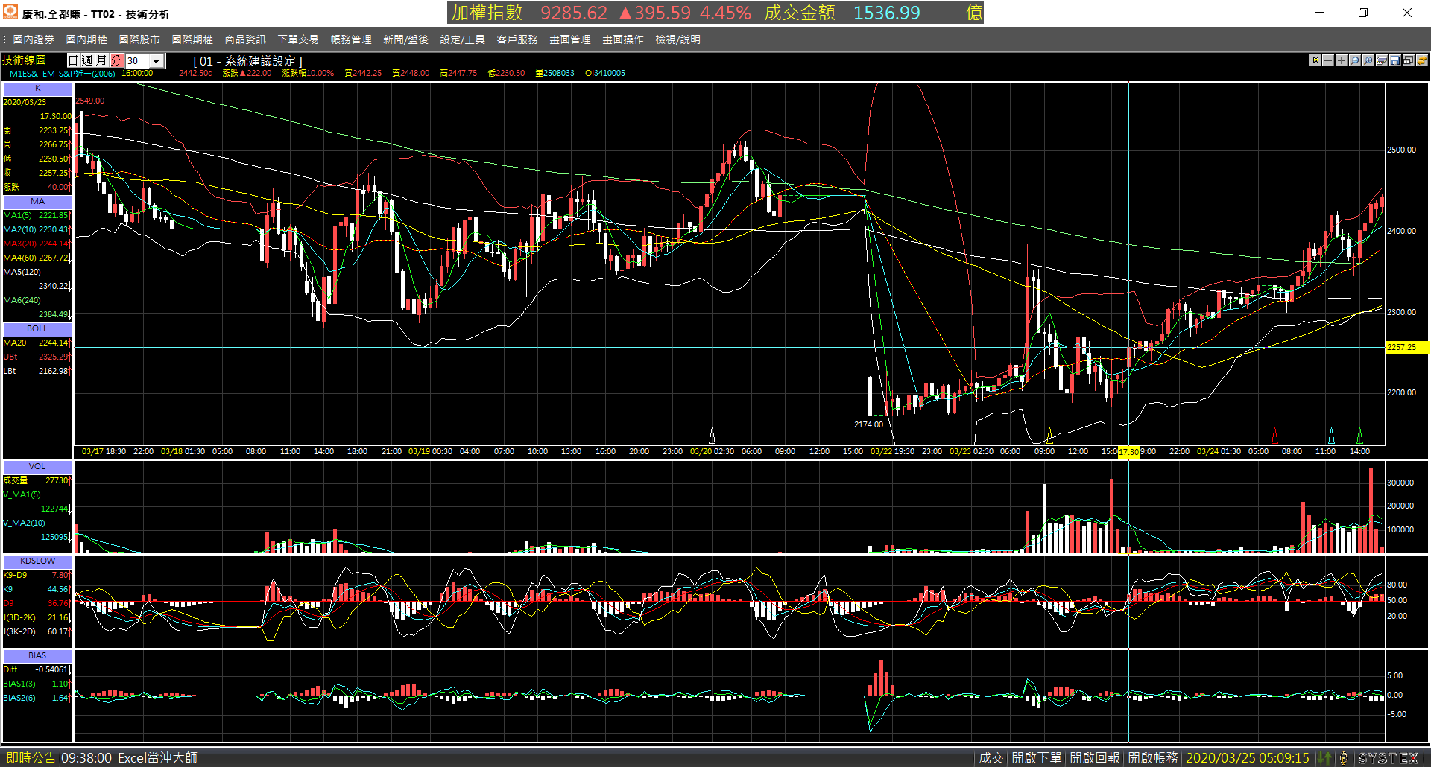Open the 商品資訊 menu

pos(245,39)
